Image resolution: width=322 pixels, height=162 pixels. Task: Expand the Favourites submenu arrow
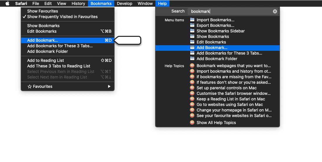(109, 86)
